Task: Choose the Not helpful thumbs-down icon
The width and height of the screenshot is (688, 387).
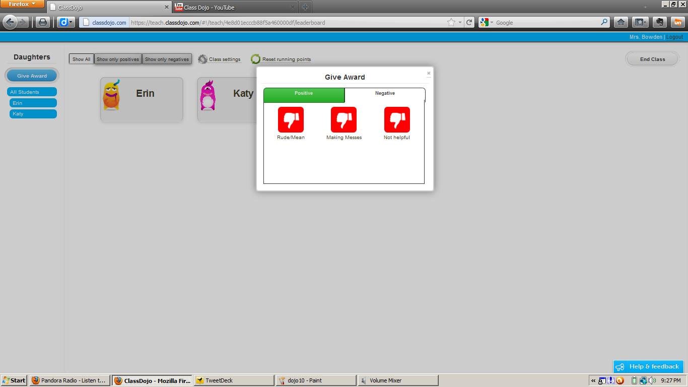Action: click(397, 119)
